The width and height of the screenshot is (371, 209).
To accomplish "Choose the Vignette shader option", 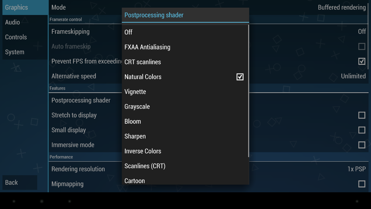I will pos(135,92).
